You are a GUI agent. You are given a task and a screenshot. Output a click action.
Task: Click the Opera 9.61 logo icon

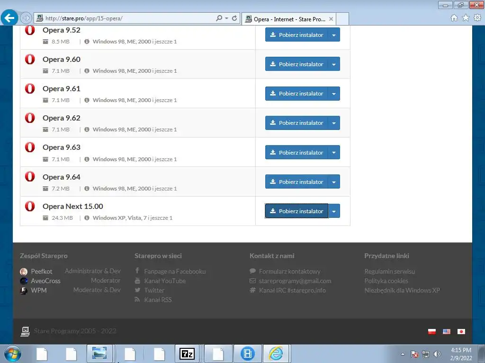[30, 88]
